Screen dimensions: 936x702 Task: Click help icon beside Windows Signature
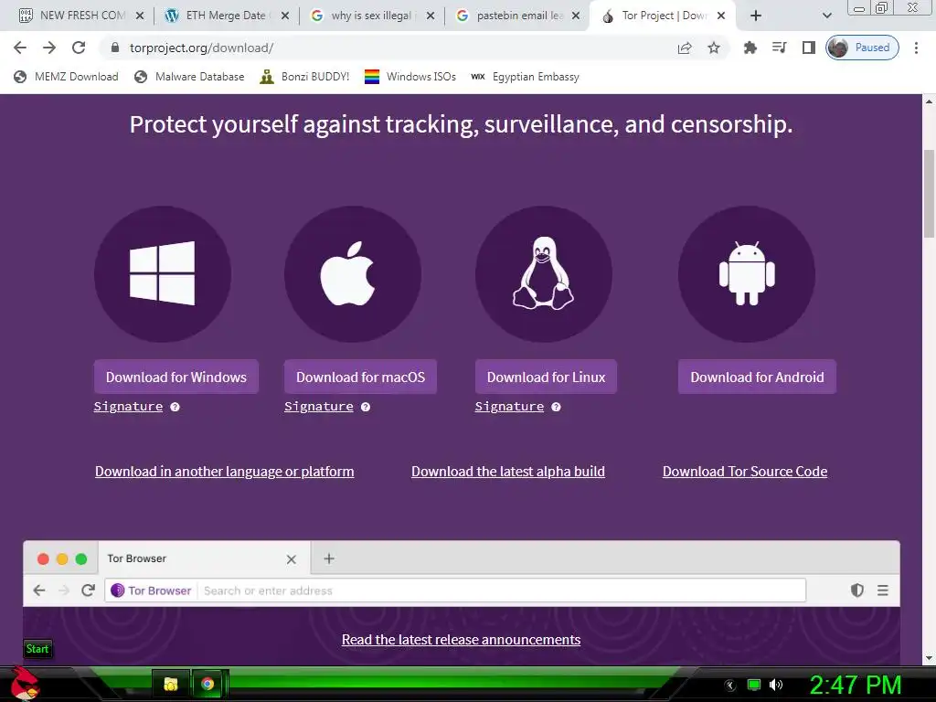coord(175,407)
